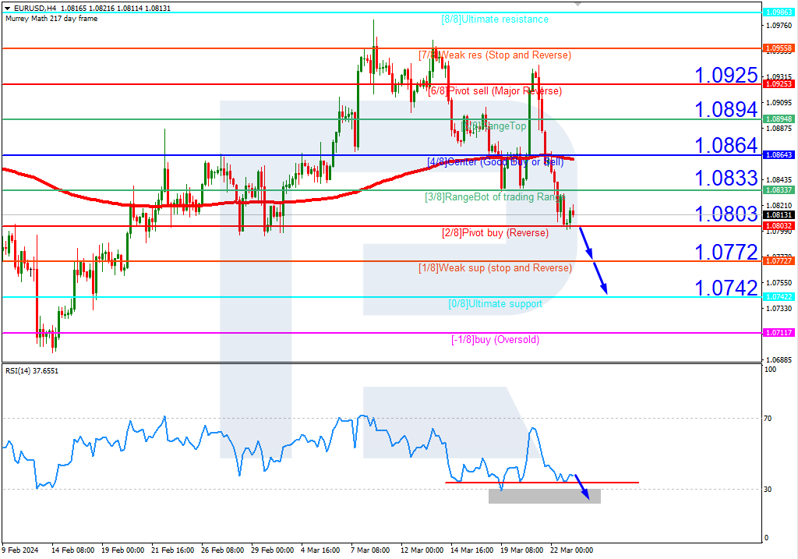
Task: Click the lower blue arrow pointing to 1.0742
Action: (x=600, y=278)
